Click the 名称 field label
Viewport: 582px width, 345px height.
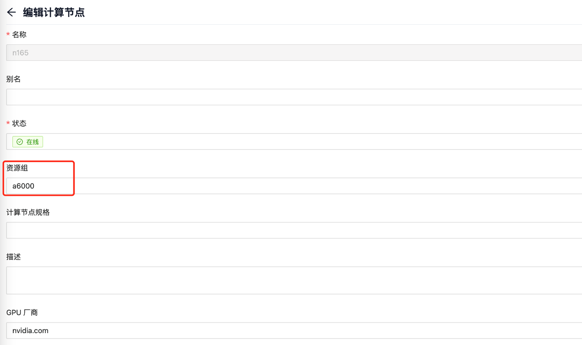(19, 35)
